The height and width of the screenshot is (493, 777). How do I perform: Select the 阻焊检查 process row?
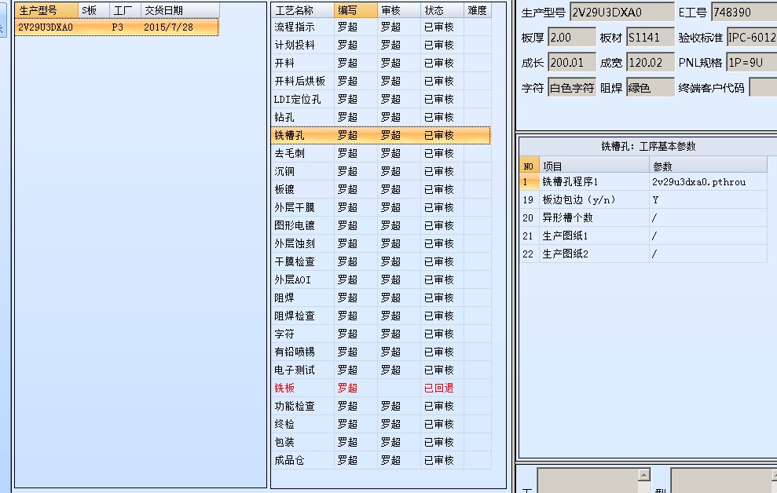[381, 316]
